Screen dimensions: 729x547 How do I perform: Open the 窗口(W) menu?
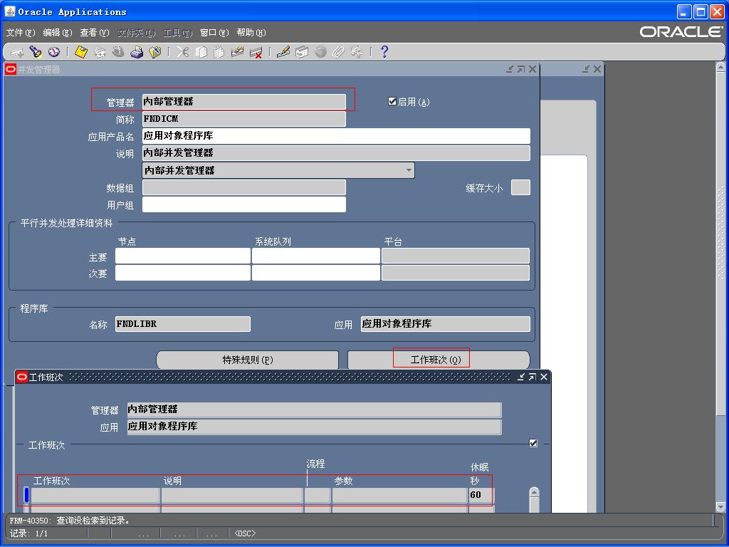point(214,33)
